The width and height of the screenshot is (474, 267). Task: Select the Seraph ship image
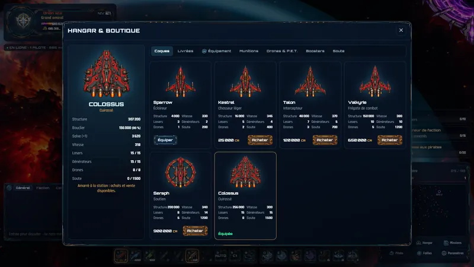coord(181,172)
